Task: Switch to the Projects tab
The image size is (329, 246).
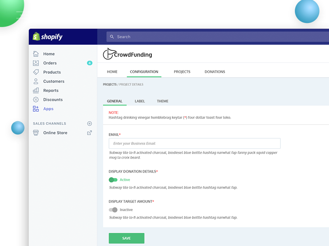Action: pos(182,72)
